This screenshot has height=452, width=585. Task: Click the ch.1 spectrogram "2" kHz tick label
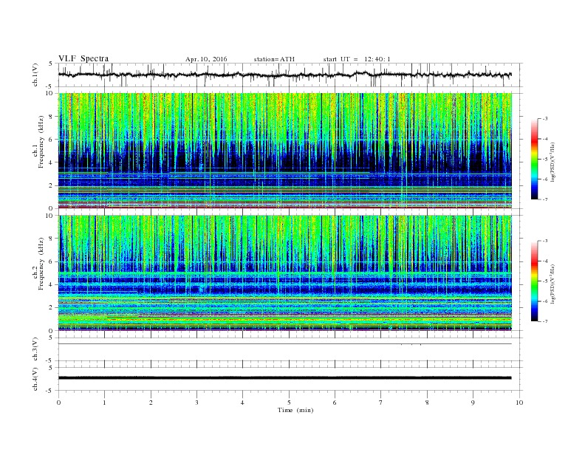(51, 185)
